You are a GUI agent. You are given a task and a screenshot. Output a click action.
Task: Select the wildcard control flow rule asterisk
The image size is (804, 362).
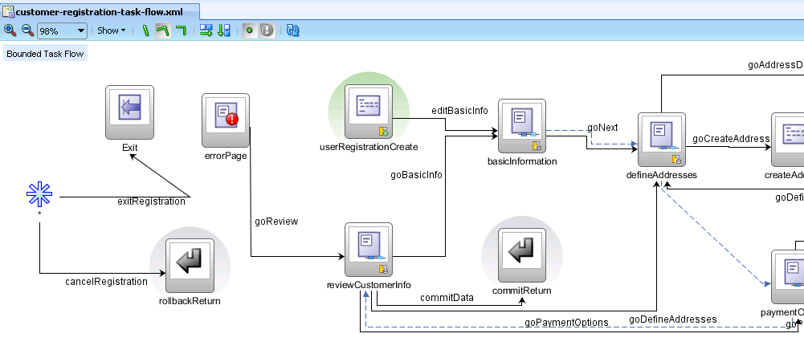[39, 195]
